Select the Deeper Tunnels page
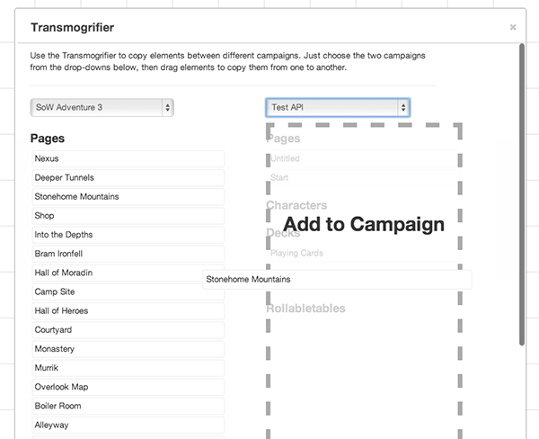539x439 pixels. tap(127, 177)
